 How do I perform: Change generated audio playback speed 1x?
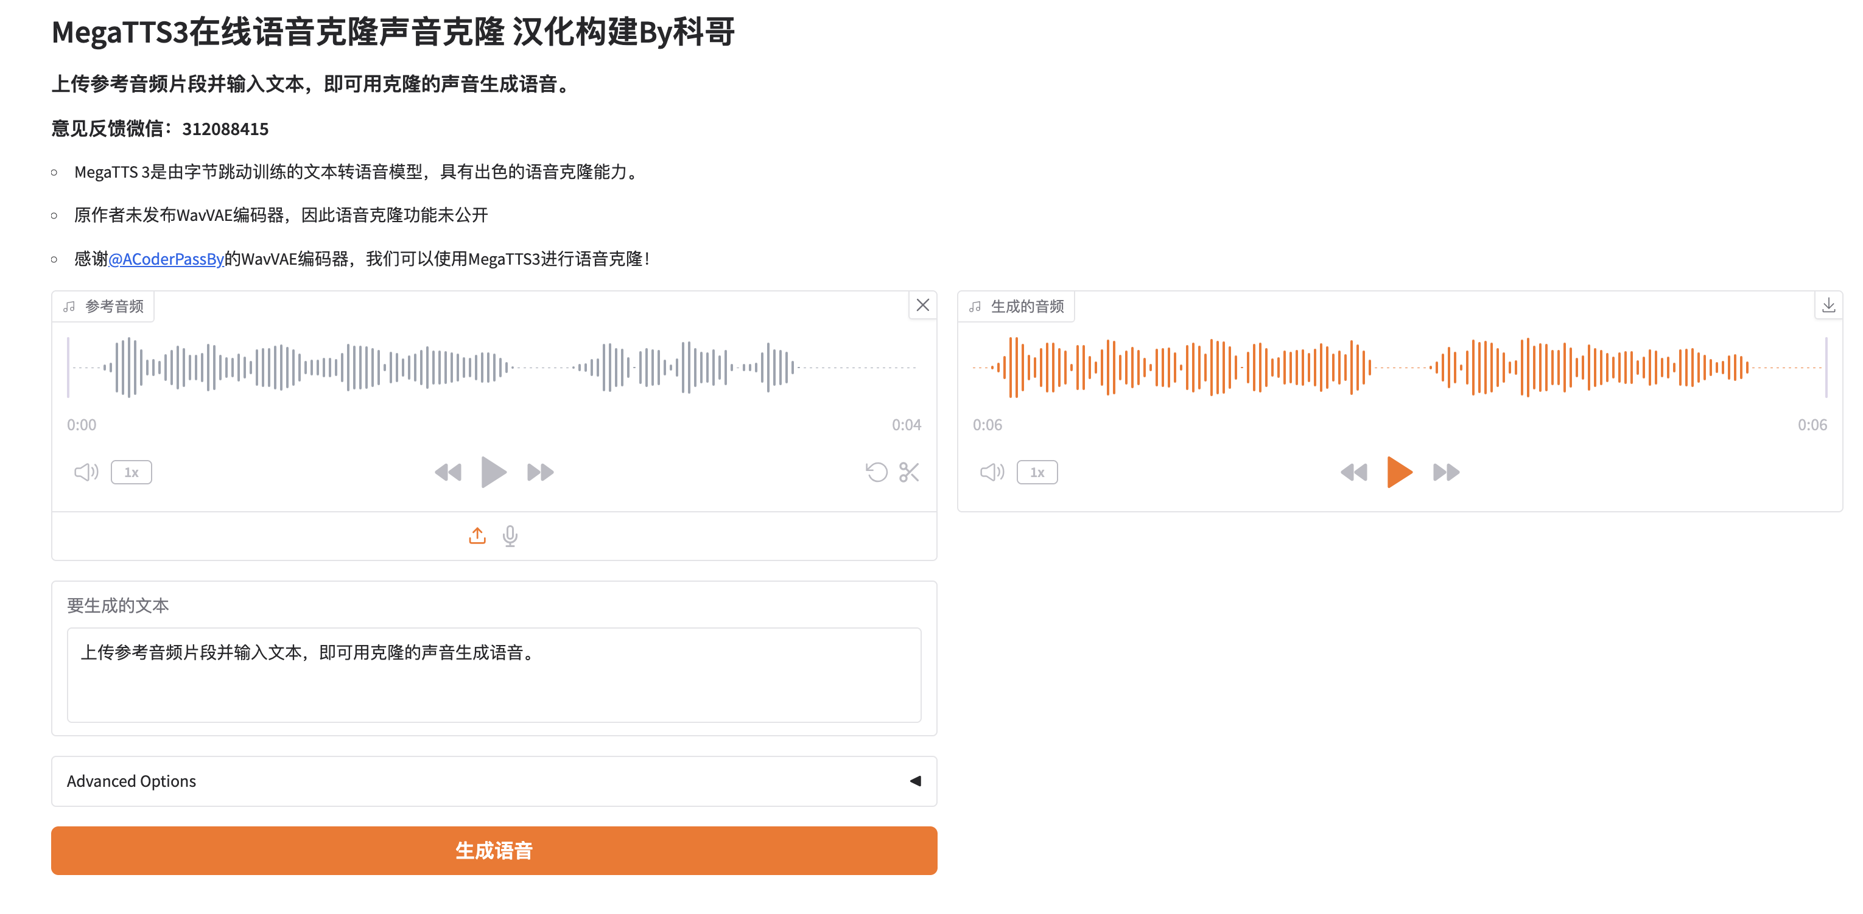pyautogui.click(x=1037, y=472)
